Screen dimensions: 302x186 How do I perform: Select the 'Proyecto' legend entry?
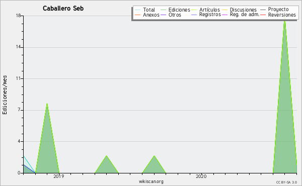tap(278, 10)
